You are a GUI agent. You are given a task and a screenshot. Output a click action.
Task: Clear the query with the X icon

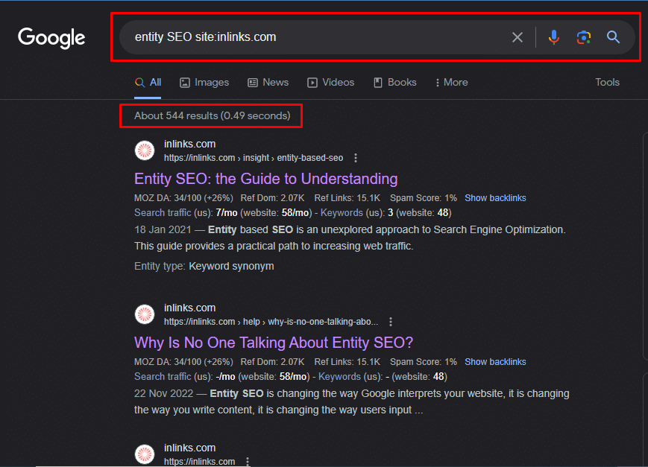(x=518, y=36)
